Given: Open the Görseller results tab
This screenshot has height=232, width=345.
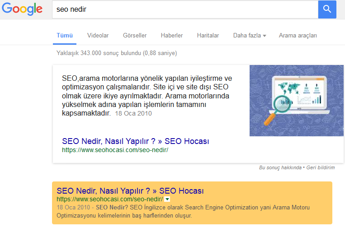Looking at the screenshot, I should coord(135,36).
